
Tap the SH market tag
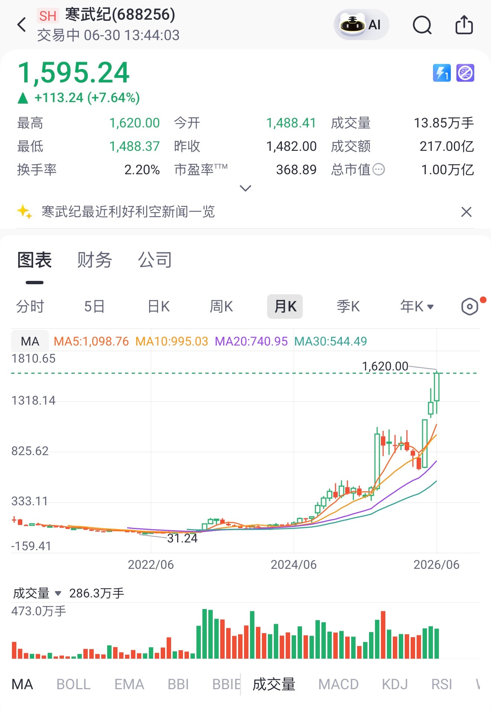click(x=48, y=16)
